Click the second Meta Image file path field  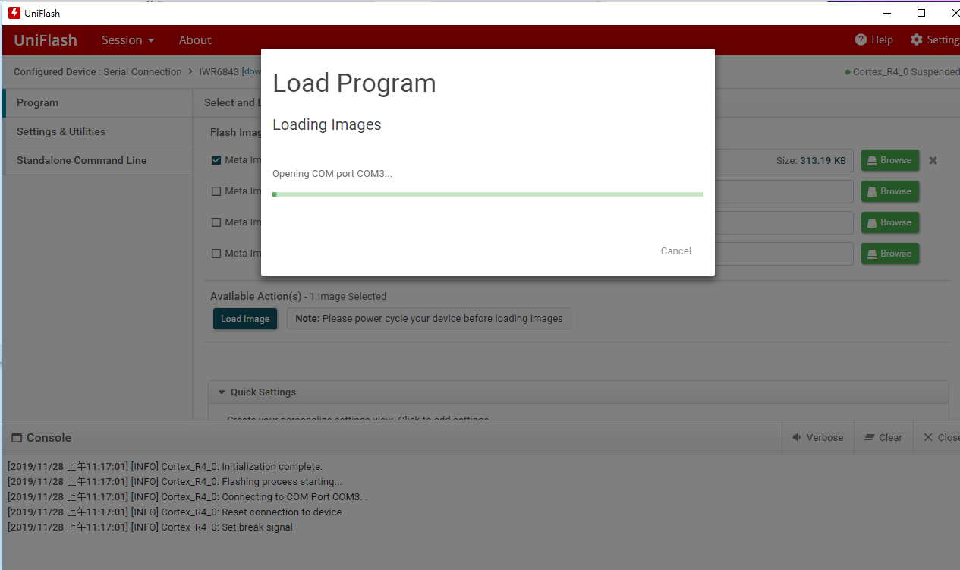784,191
